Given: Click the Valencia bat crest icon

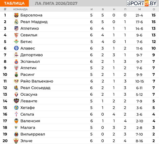Looking at the screenshot, I should pyautogui.click(x=16, y=121).
